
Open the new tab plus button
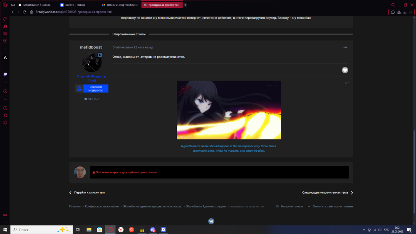point(185,5)
